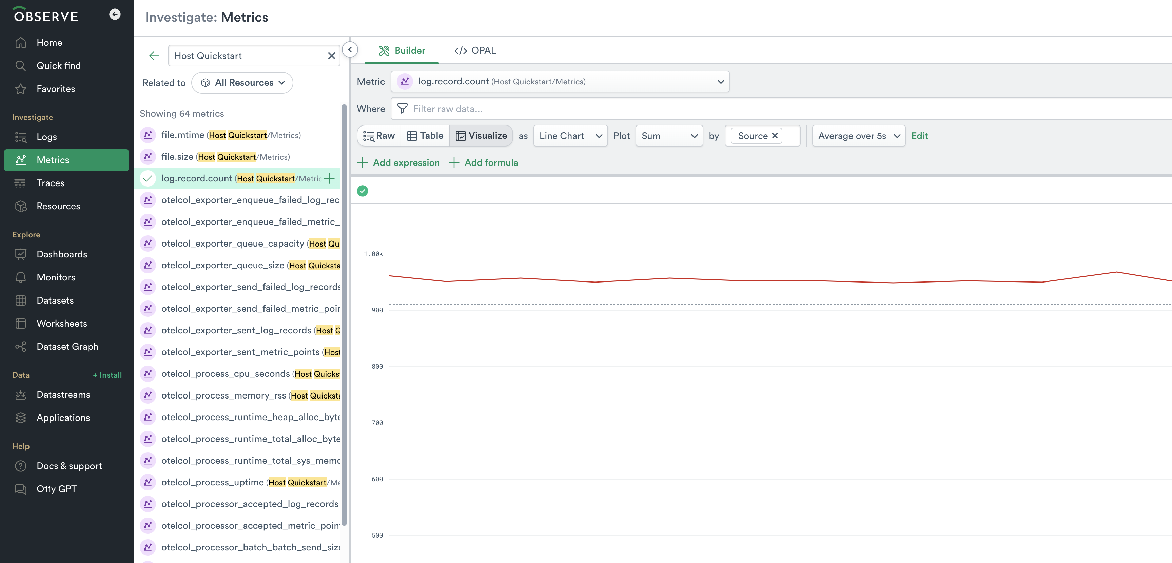
Task: Open the Average over 5s dropdown
Action: click(858, 136)
